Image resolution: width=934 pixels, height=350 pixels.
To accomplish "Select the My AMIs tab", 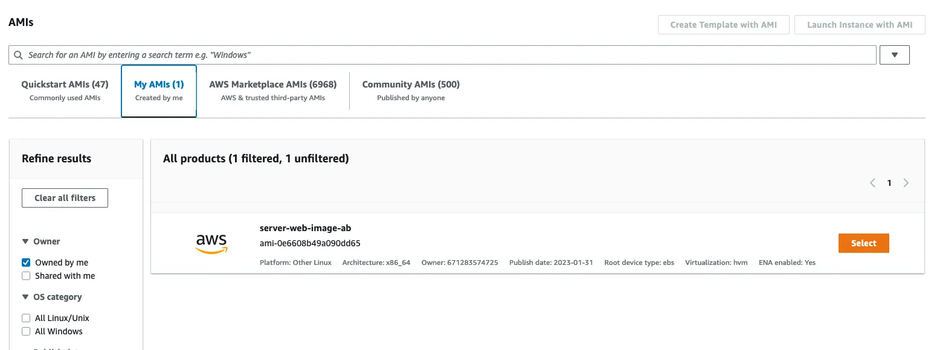I will [159, 91].
